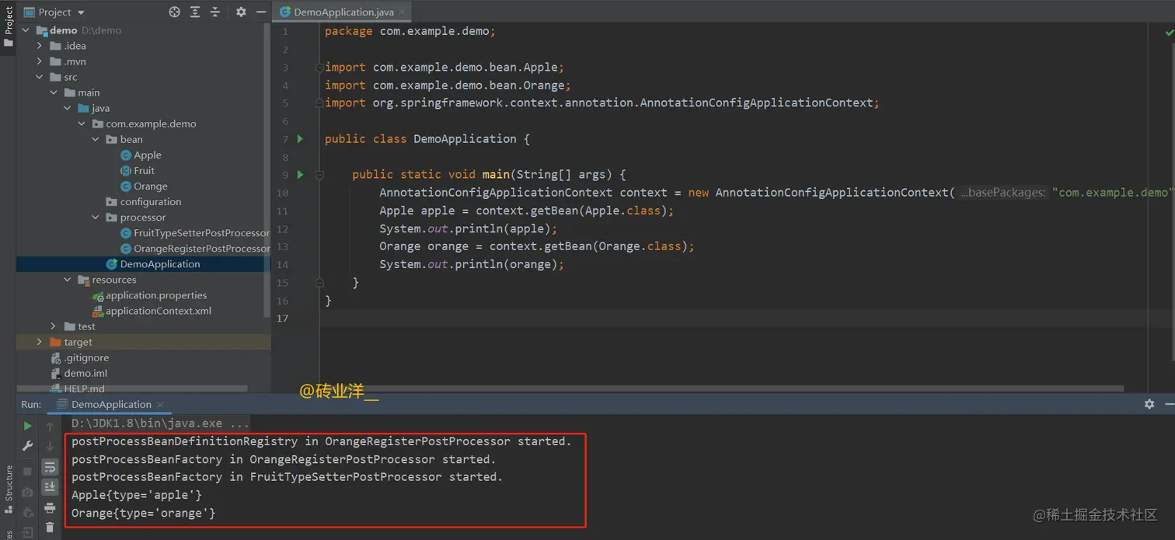Collapse the main folder
1175x540 pixels.
[54, 92]
